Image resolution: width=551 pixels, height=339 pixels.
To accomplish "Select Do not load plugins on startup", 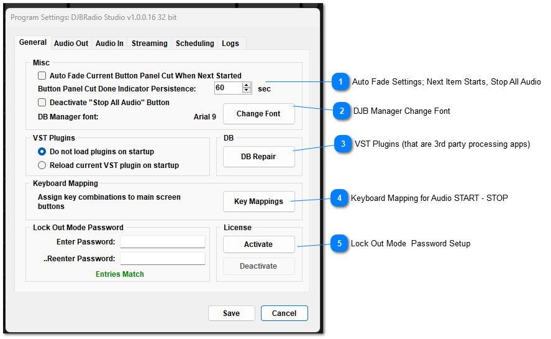I will [42, 152].
